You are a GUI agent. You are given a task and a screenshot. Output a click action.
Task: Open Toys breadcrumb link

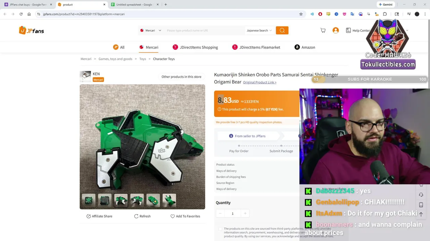coord(143,59)
